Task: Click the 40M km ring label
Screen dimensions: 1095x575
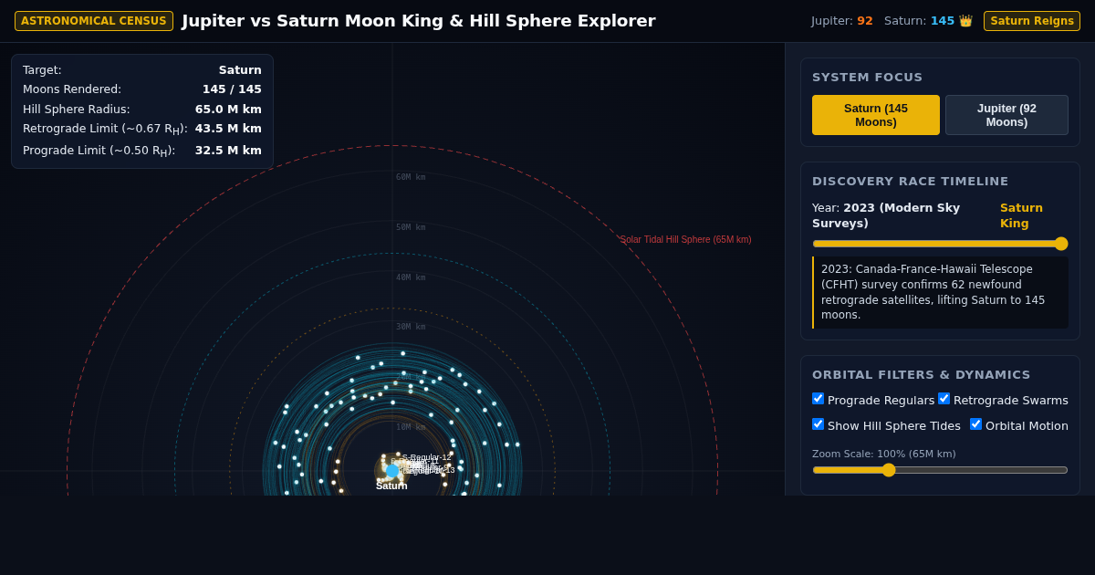Action: [411, 277]
